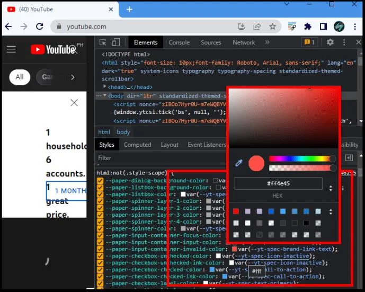Viewport: 365px width, 292px height.
Task: Toggle the device toolbar icon in DevTools
Action: click(x=115, y=42)
